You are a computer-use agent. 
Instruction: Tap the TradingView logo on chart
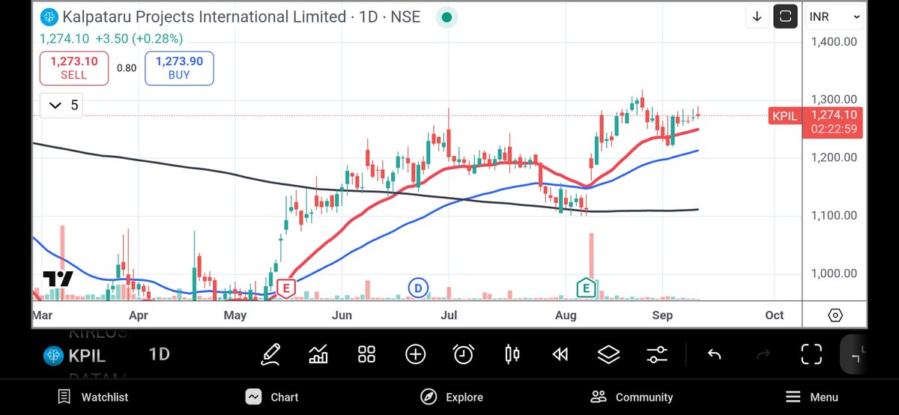coord(58,279)
